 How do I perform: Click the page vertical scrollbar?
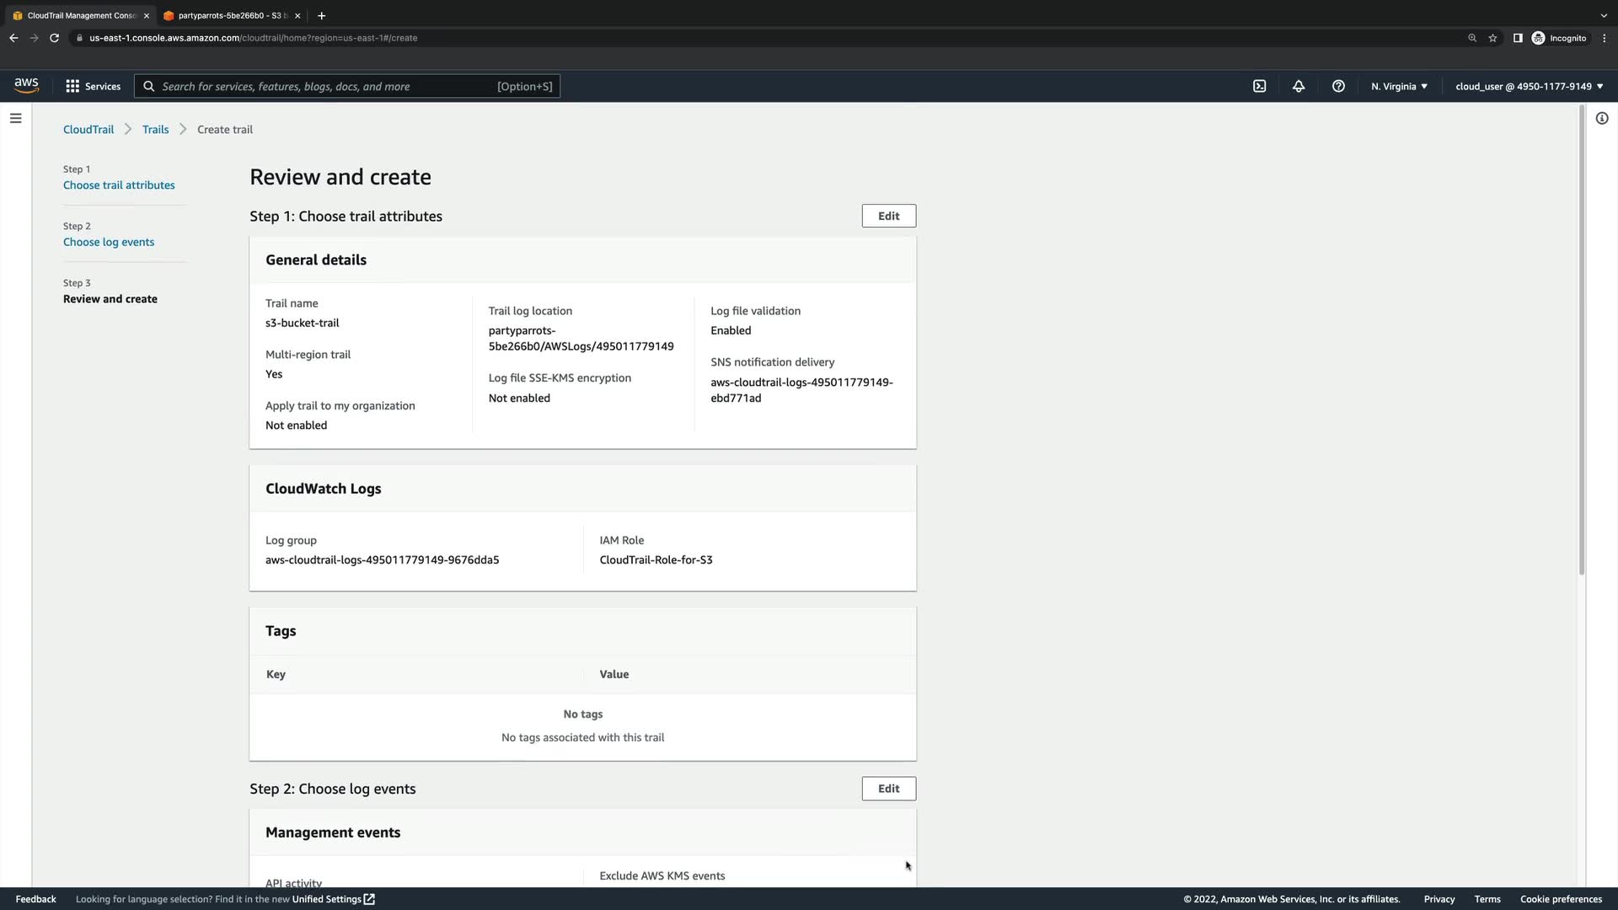(1581, 337)
